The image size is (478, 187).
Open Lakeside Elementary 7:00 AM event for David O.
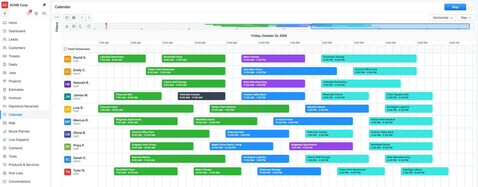pos(122,58)
